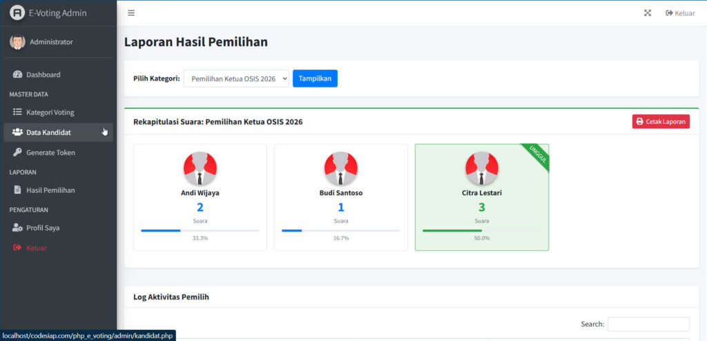This screenshot has height=341, width=707.
Task: Select the Citra Lestari winning card
Action: tap(481, 197)
